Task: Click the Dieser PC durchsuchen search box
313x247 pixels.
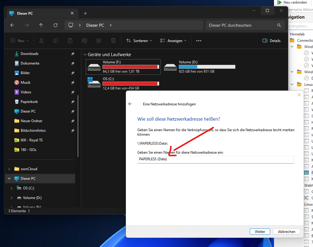Action: tap(241, 25)
